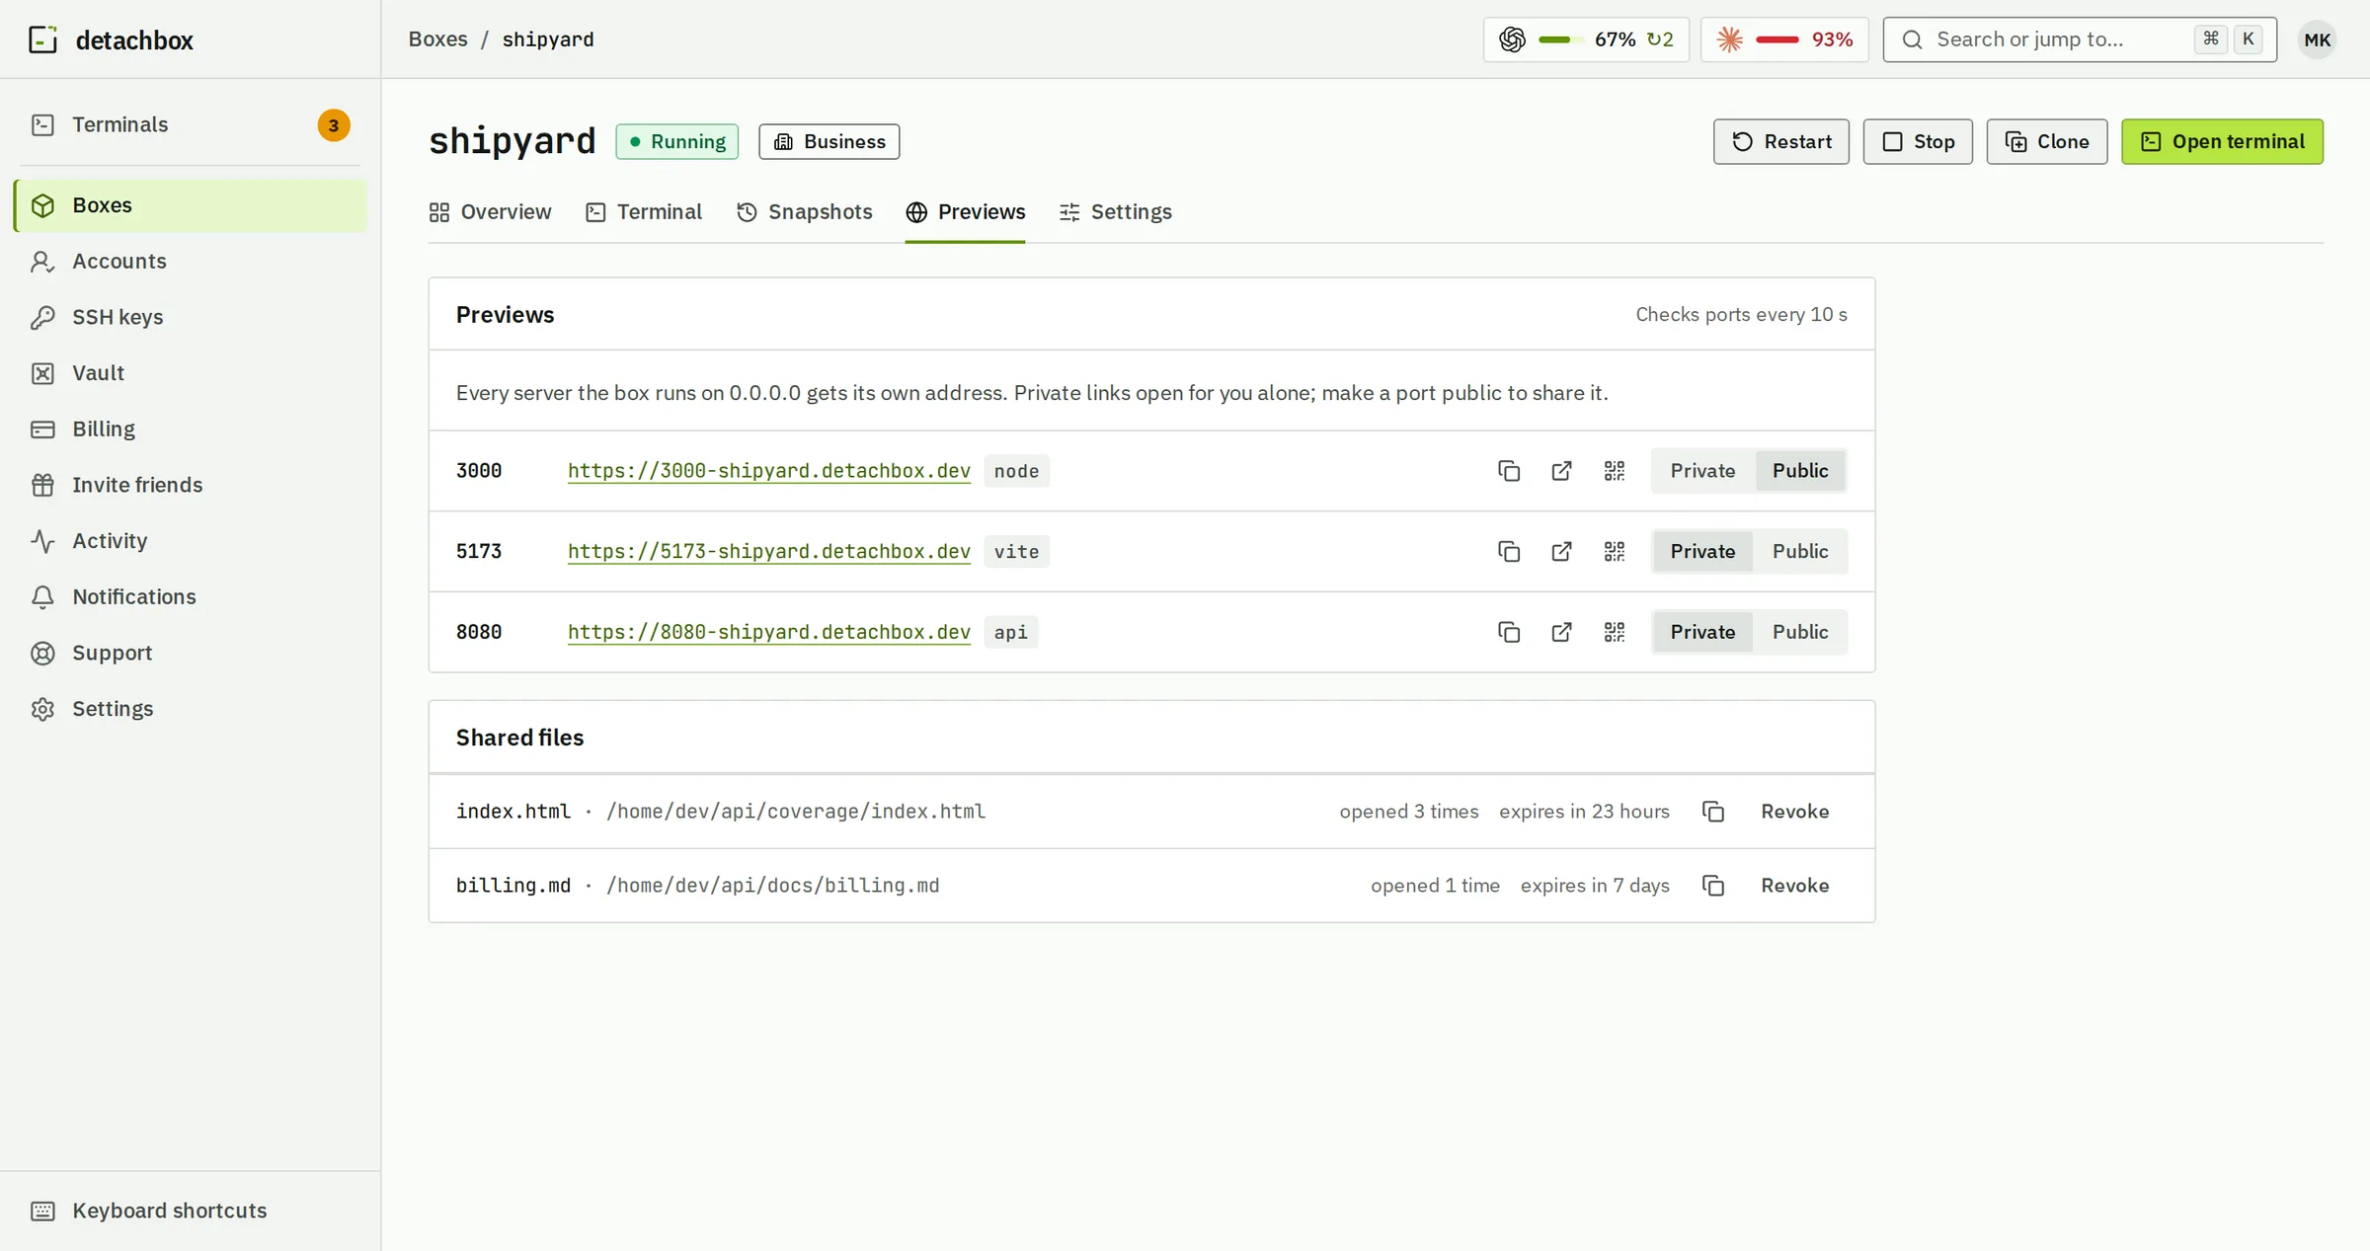Screen dimensions: 2370x1251
Task: Open port 8080 preview externally
Action: click(x=1561, y=632)
